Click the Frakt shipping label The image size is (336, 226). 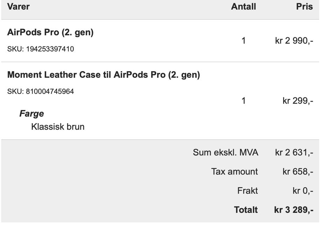(247, 191)
